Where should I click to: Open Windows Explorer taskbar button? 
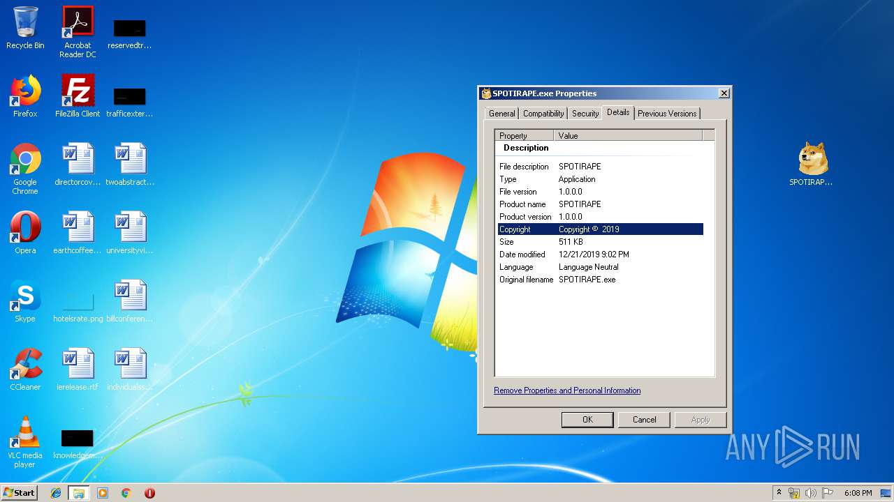[79, 493]
